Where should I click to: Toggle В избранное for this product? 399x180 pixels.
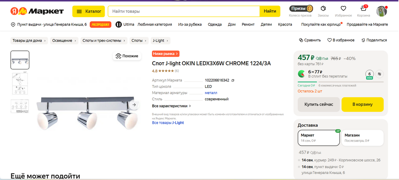coord(341,40)
